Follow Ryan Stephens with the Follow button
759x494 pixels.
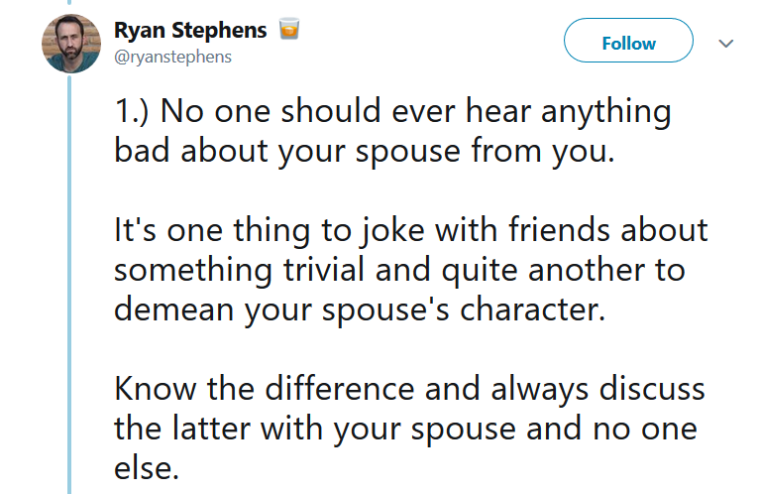click(x=628, y=41)
